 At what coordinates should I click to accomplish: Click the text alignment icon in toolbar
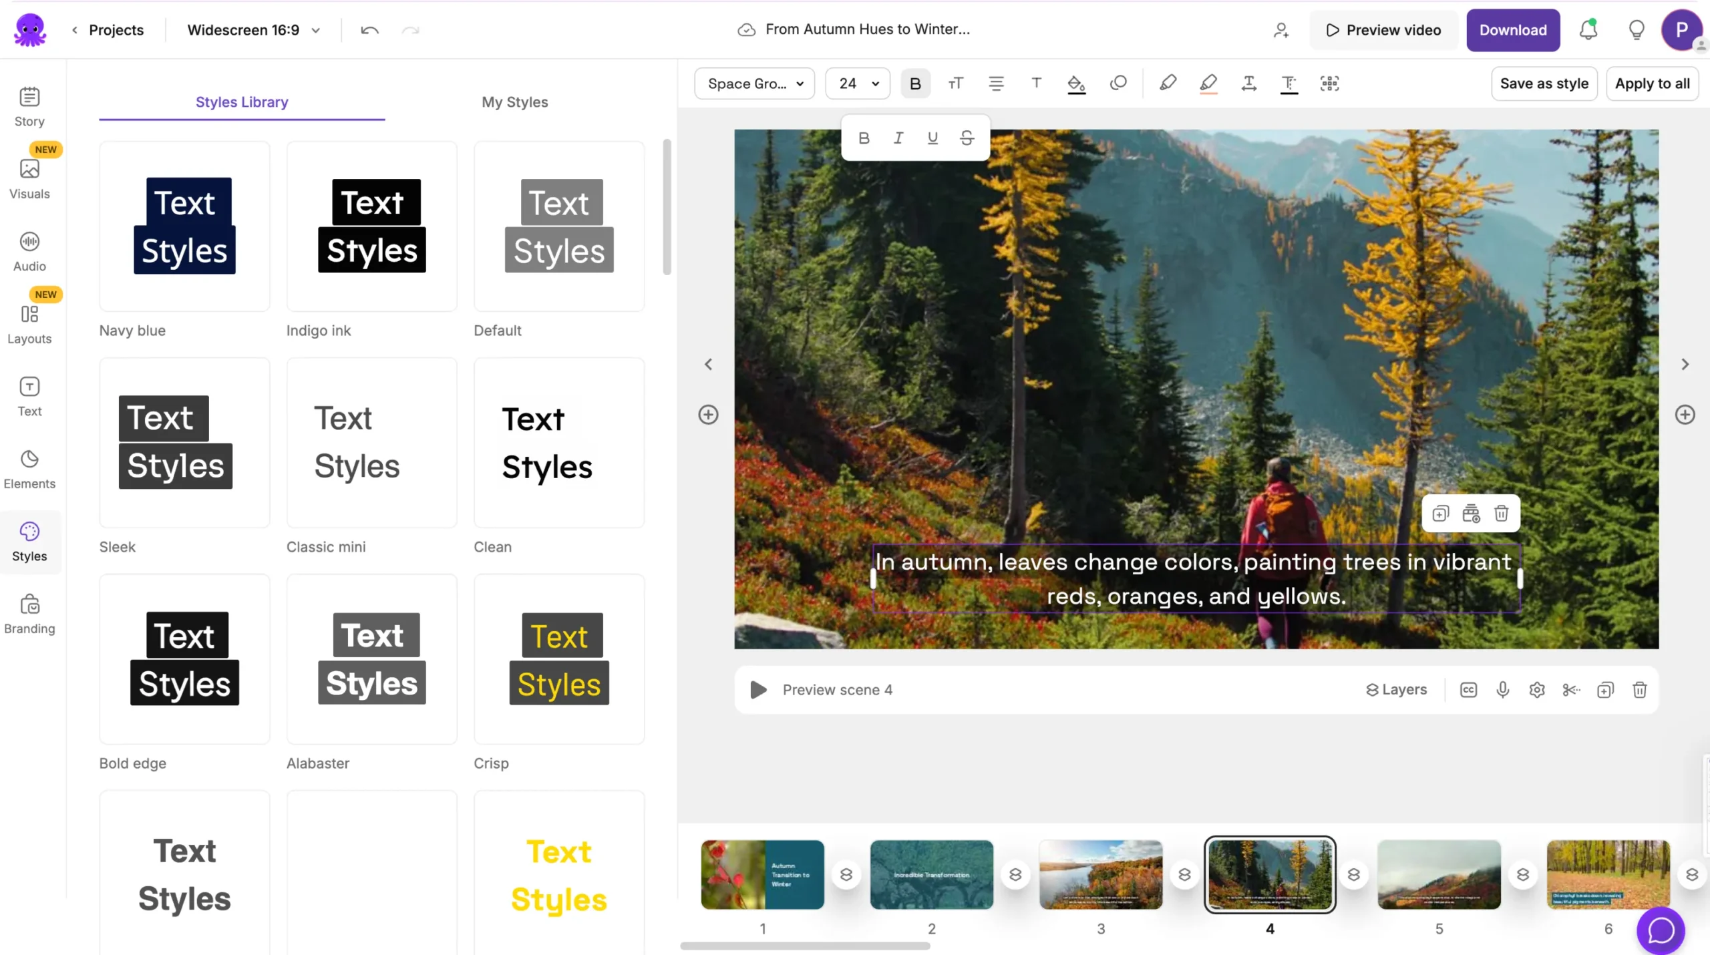coord(996,83)
